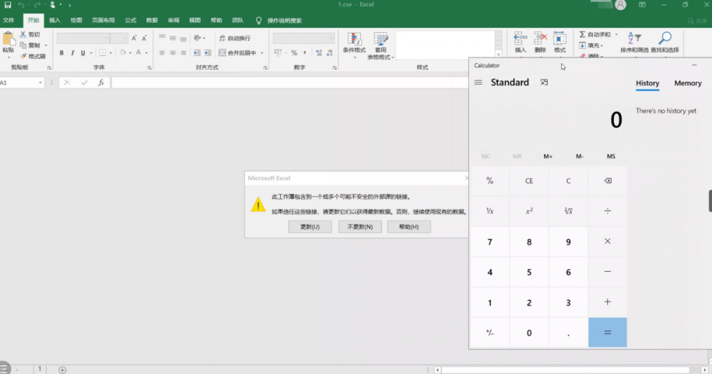Open Sort and Filter (排序和筛选)

tap(634, 42)
